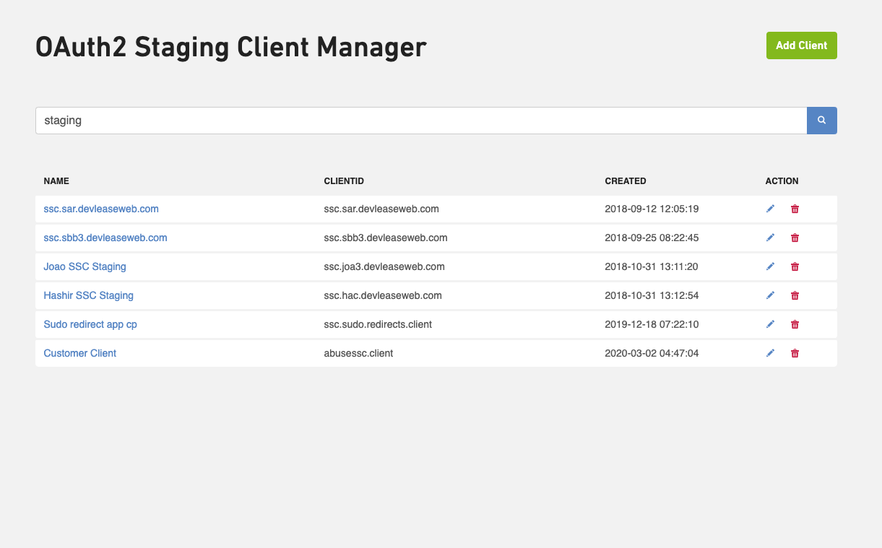Image resolution: width=882 pixels, height=548 pixels.
Task: Edit the Customer Client entry
Action: 770,353
